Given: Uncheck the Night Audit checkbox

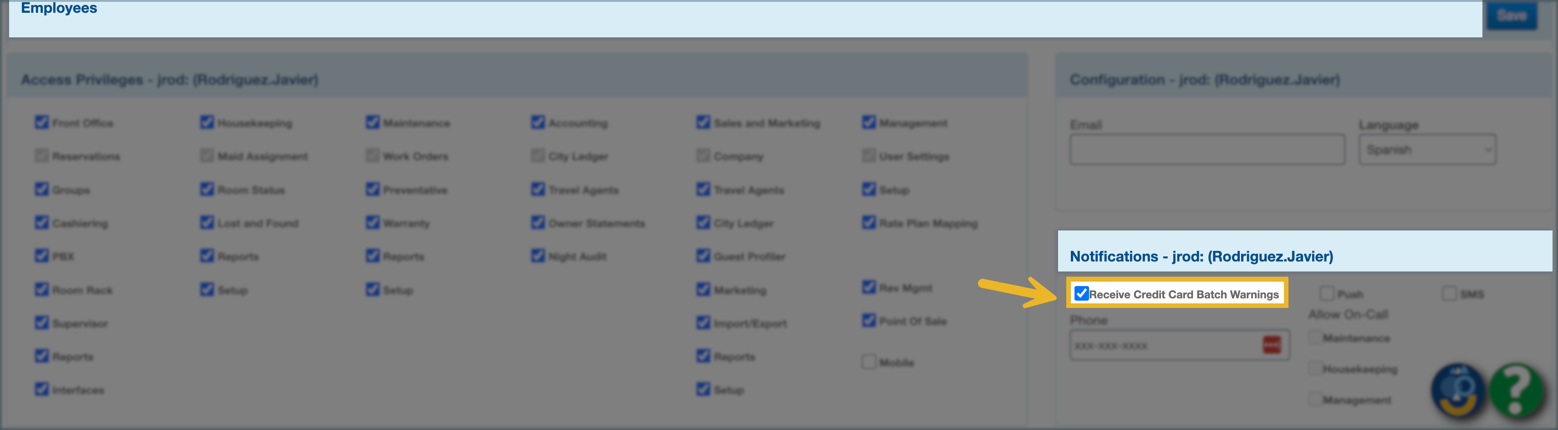Looking at the screenshot, I should pyautogui.click(x=538, y=256).
